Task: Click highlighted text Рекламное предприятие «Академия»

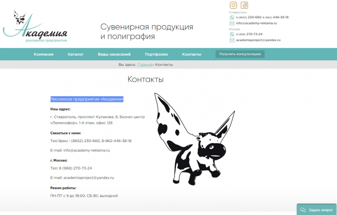Action: tap(87, 99)
